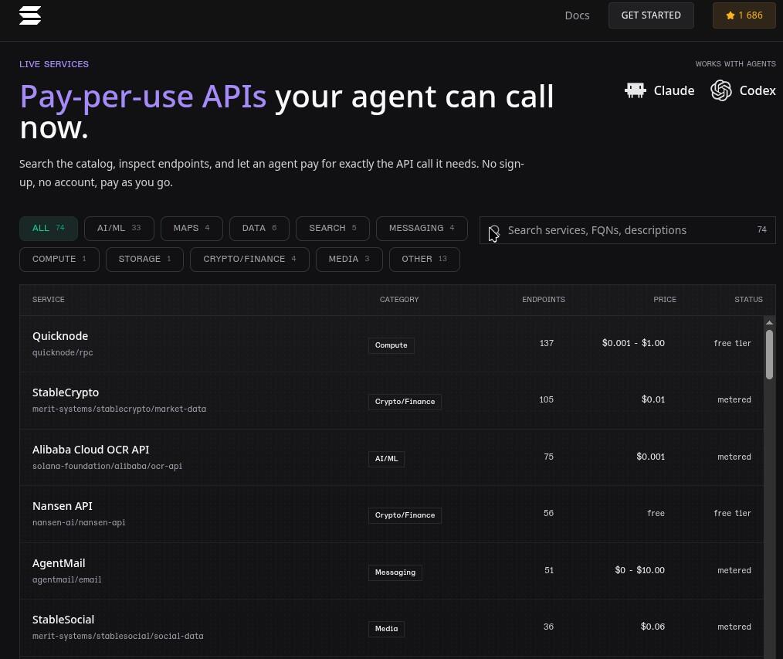
Task: Sort by the ENDPOINTS column header
Action: [544, 300]
